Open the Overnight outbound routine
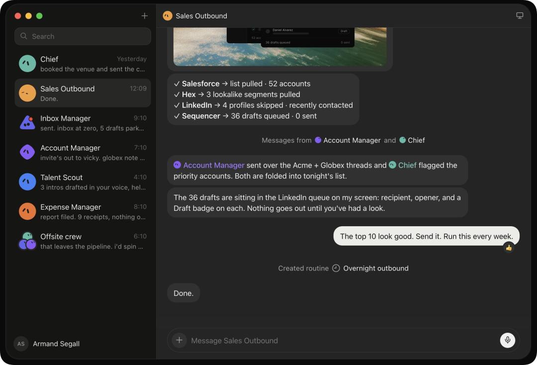Image resolution: width=537 pixels, height=365 pixels. click(x=376, y=268)
